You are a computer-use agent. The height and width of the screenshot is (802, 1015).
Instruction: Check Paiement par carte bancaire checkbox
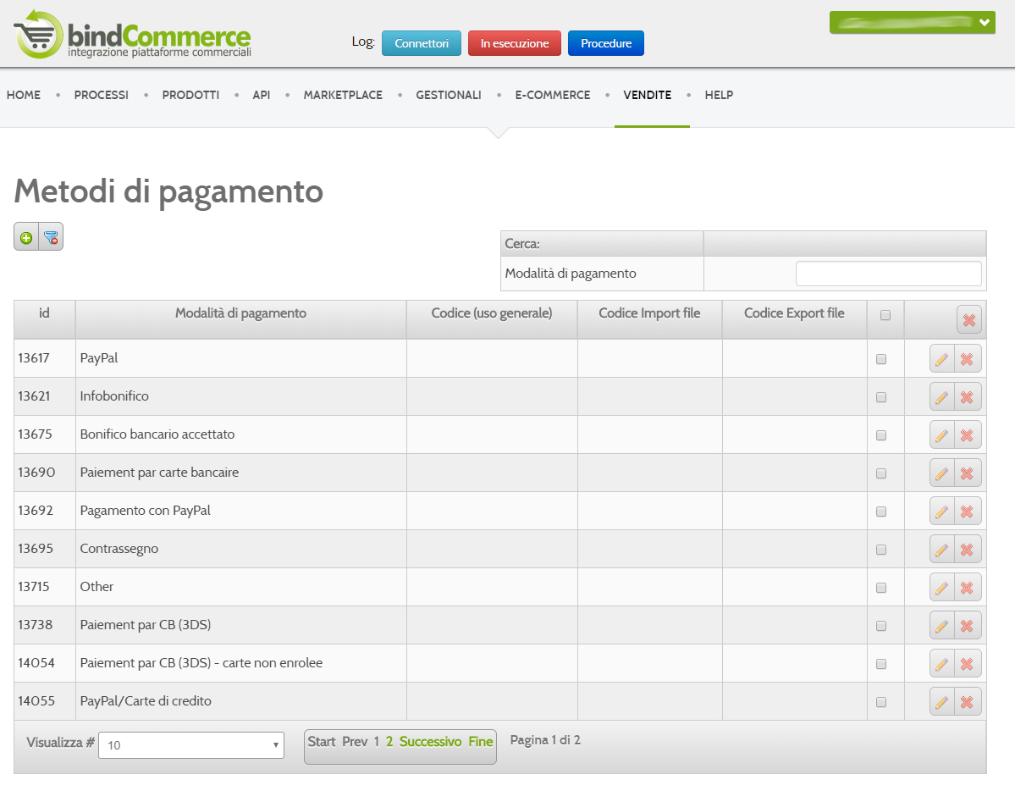point(881,473)
